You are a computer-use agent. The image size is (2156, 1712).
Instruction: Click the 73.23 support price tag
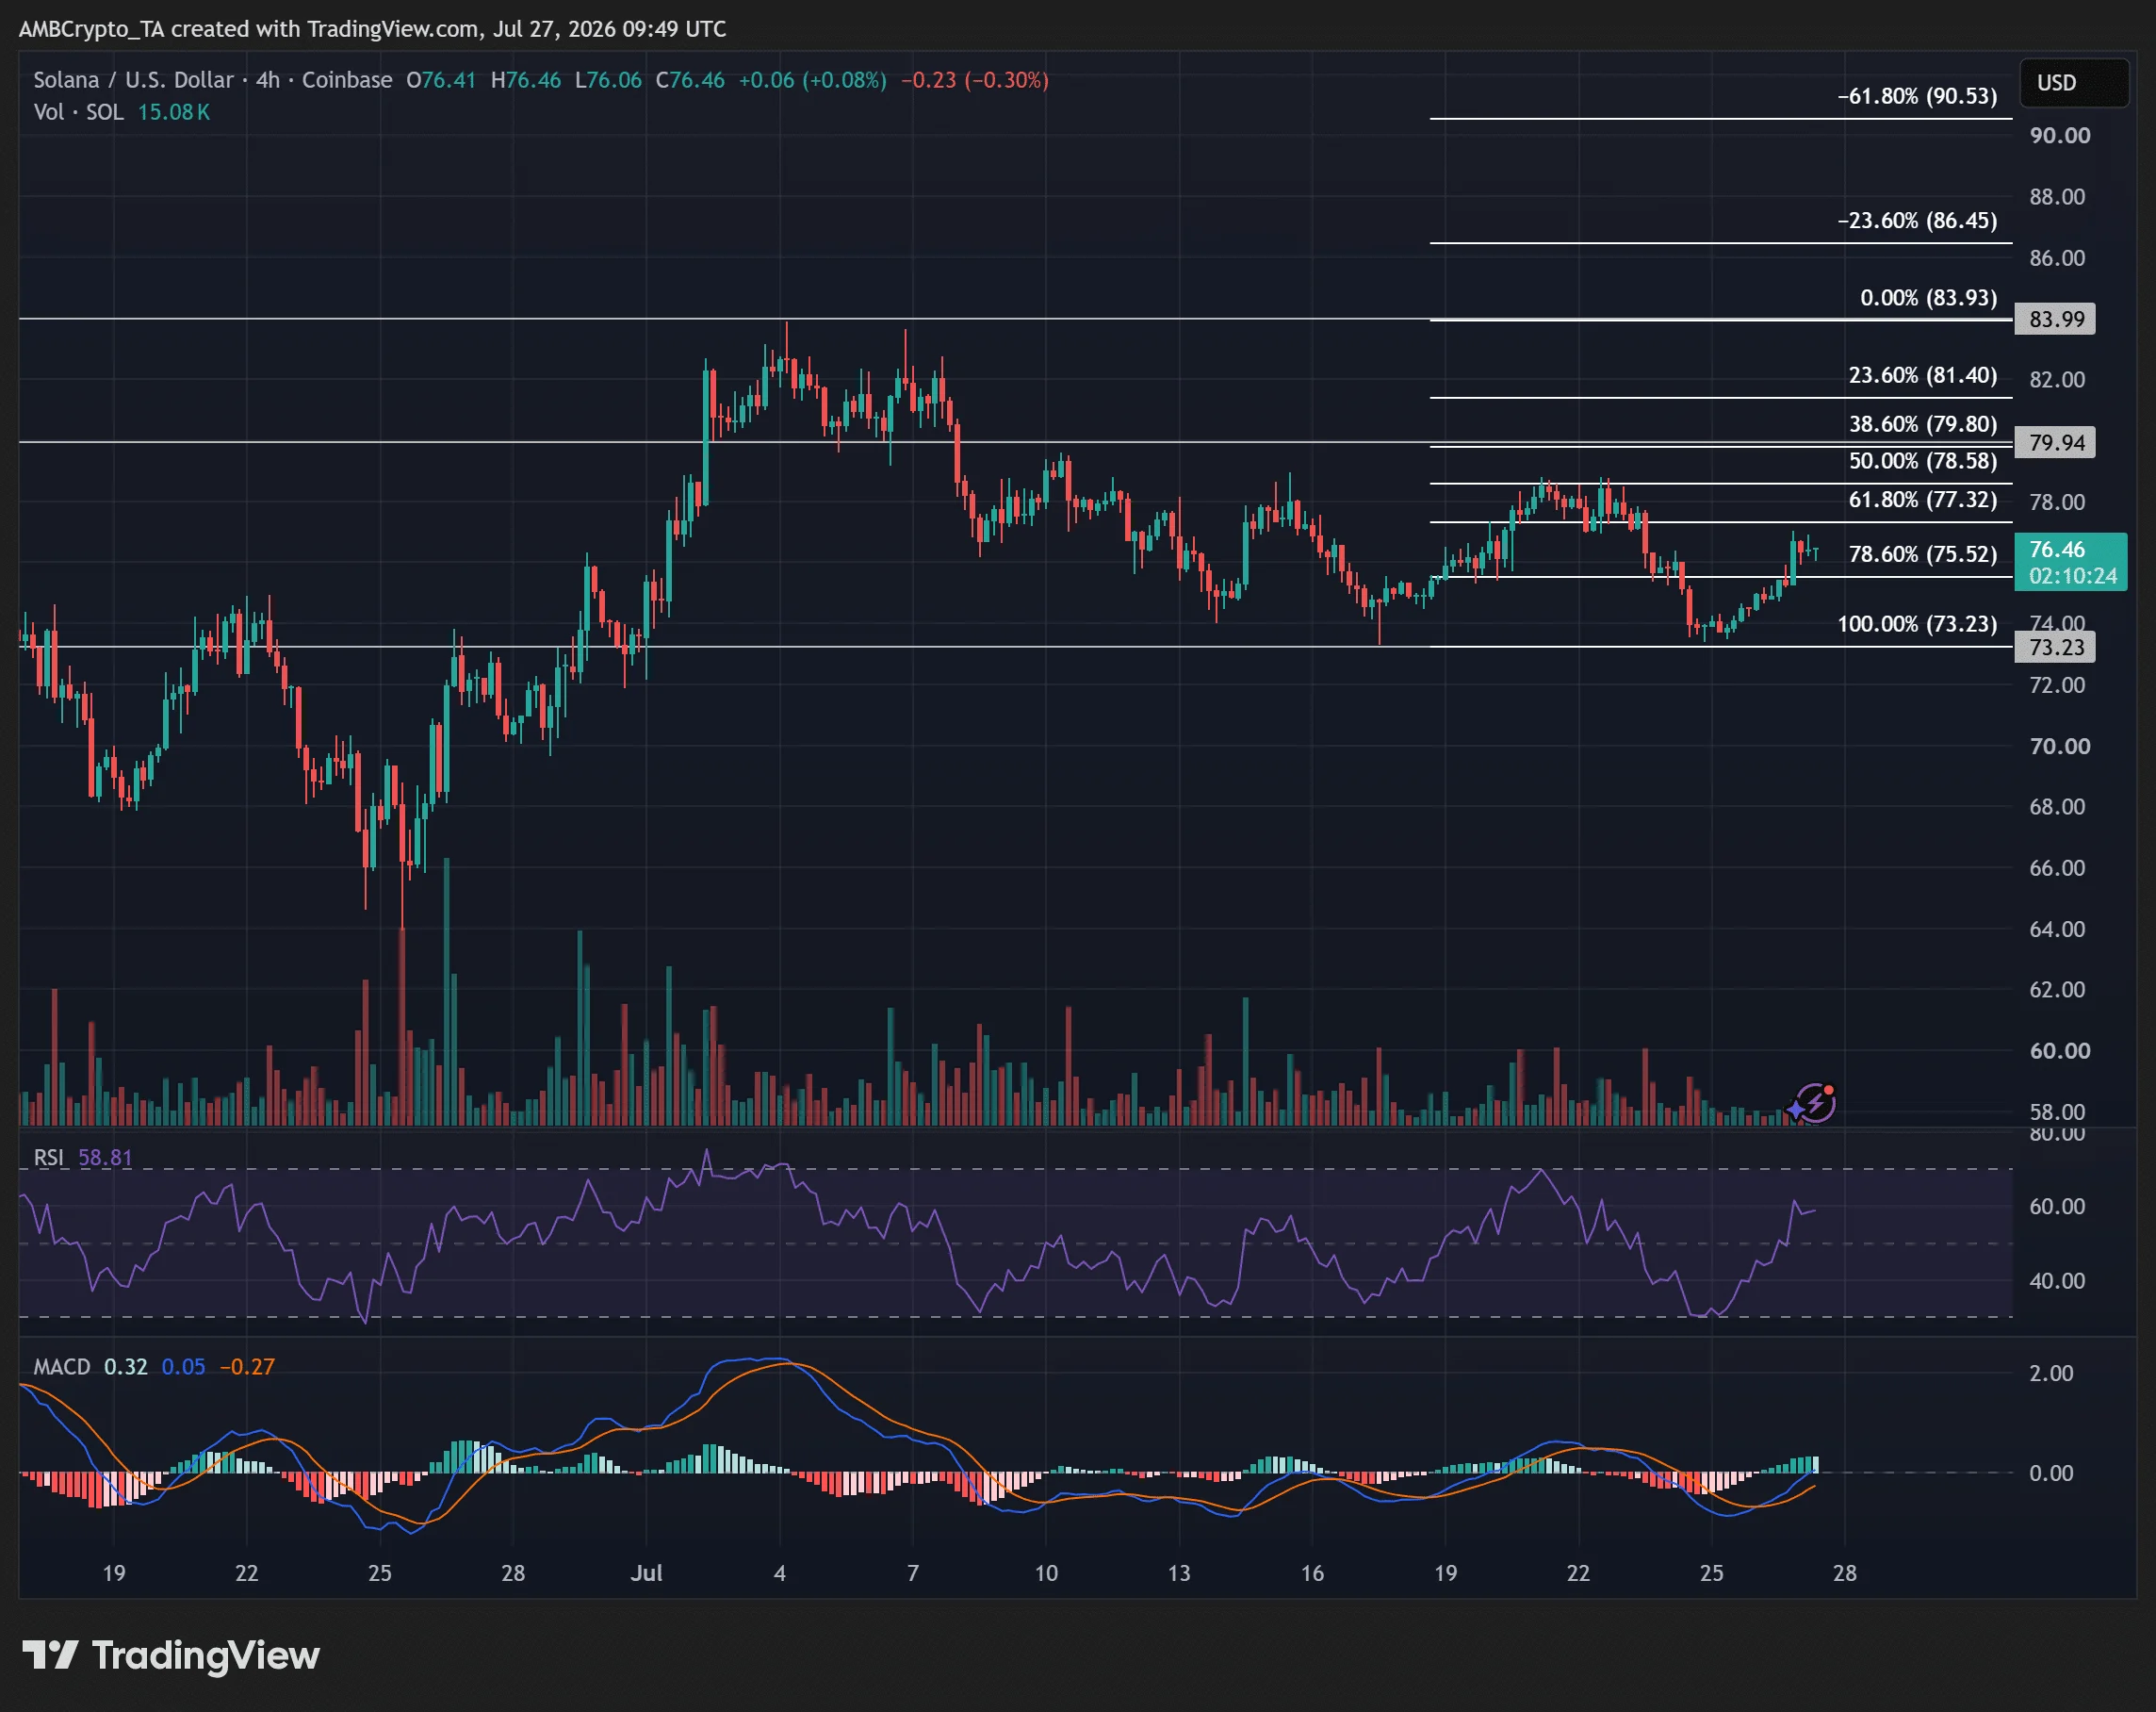click(x=2055, y=648)
